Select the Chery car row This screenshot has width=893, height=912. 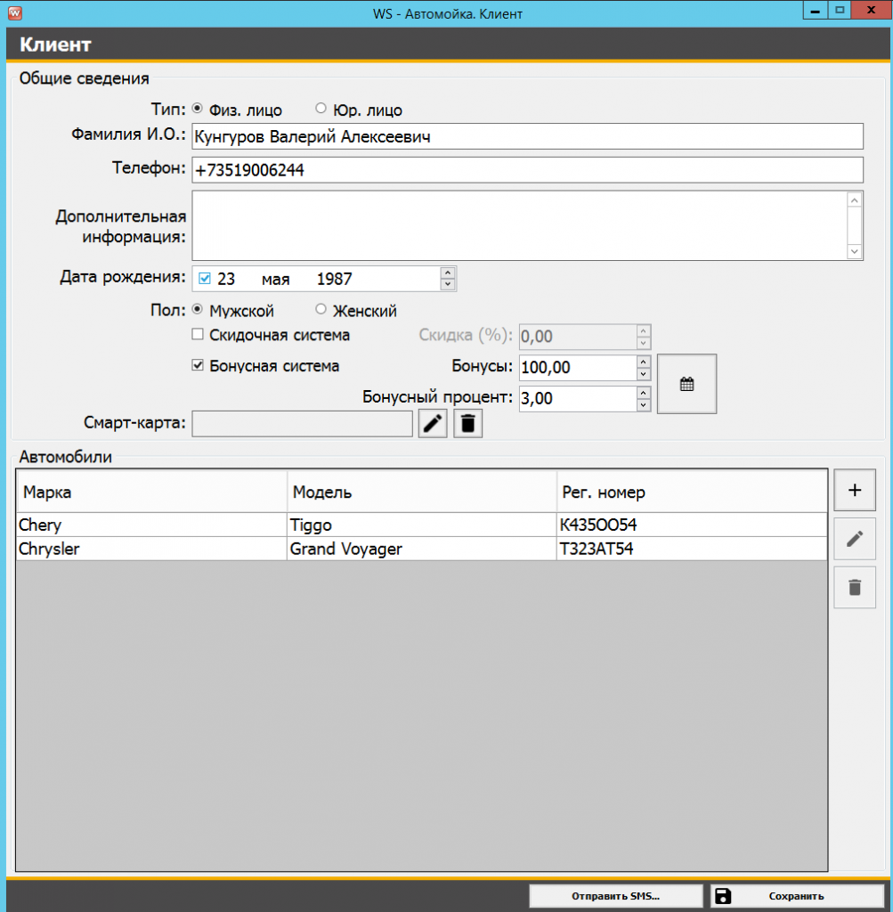point(421,525)
